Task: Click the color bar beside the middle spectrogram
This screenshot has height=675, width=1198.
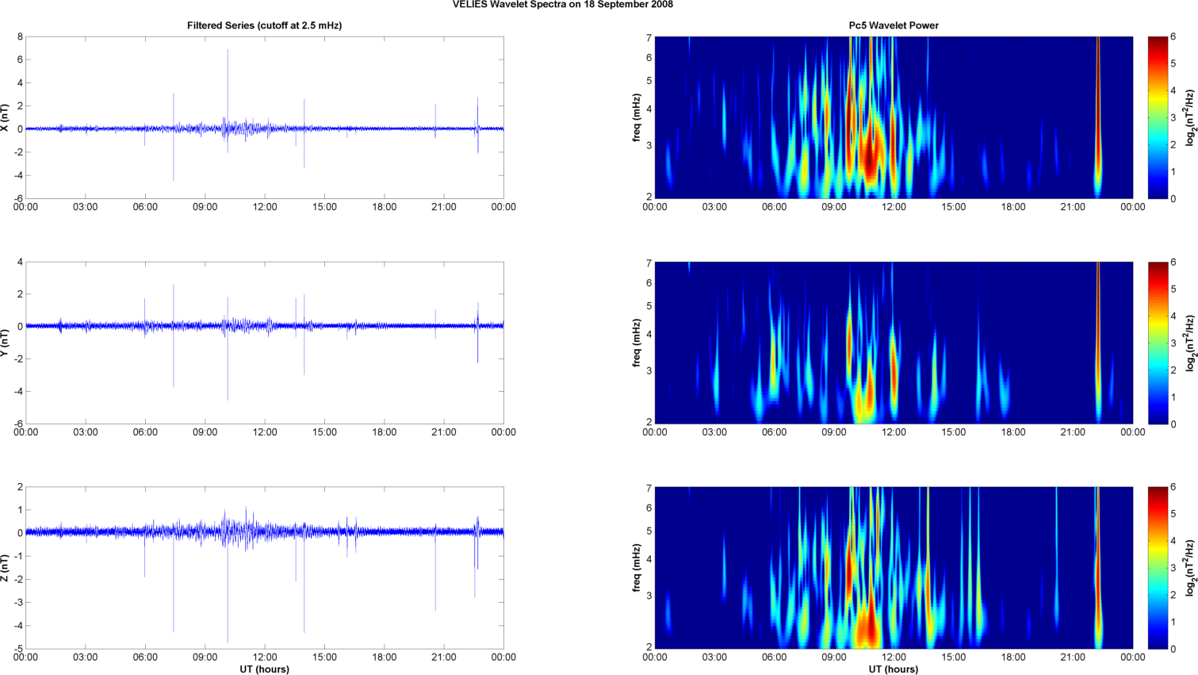Action: [x=1158, y=343]
